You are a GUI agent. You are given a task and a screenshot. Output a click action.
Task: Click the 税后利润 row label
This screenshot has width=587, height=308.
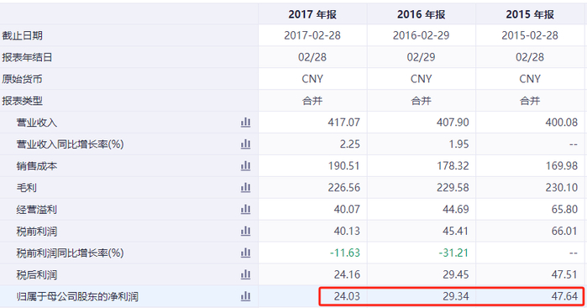click(37, 275)
